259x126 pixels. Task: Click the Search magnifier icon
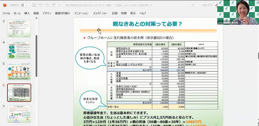point(193,5)
